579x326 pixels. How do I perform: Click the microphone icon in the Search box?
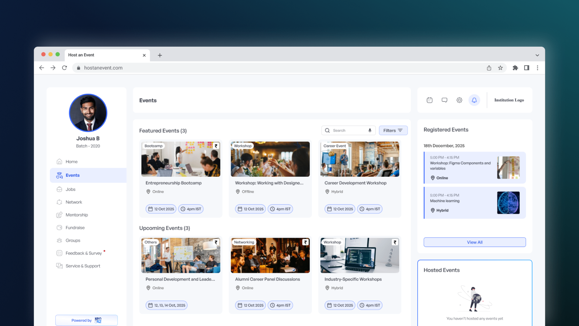pyautogui.click(x=370, y=130)
